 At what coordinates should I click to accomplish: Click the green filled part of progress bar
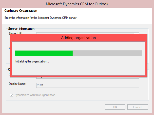tap(44, 53)
